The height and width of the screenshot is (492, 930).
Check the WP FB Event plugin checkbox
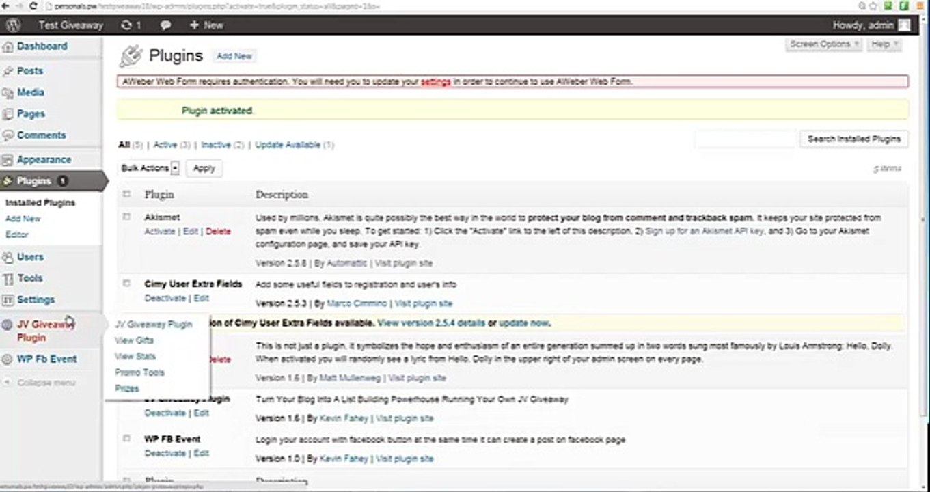[x=126, y=438]
